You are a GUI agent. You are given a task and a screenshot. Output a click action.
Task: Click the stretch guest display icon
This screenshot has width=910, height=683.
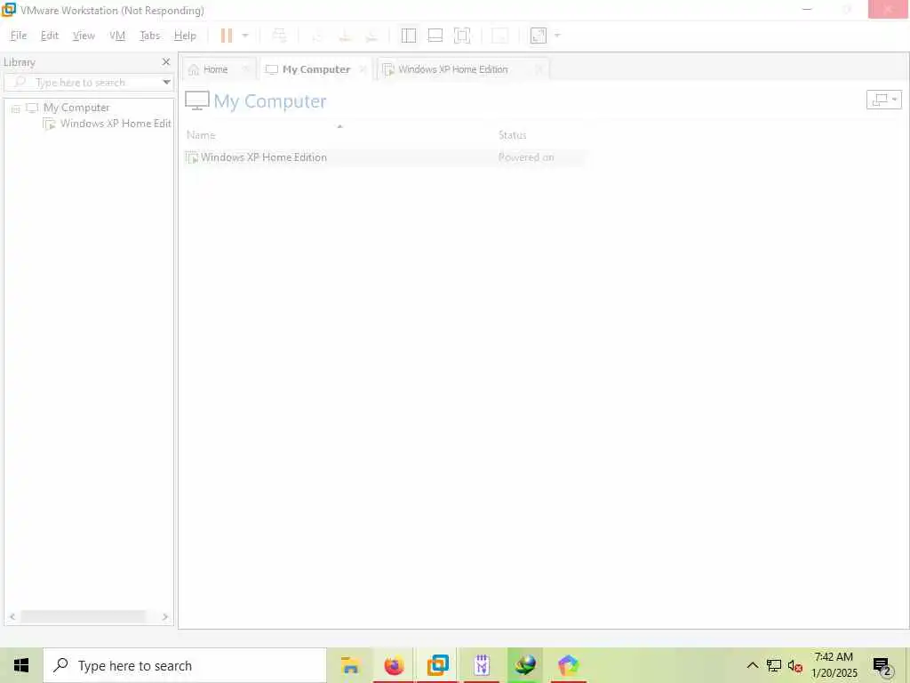click(538, 36)
